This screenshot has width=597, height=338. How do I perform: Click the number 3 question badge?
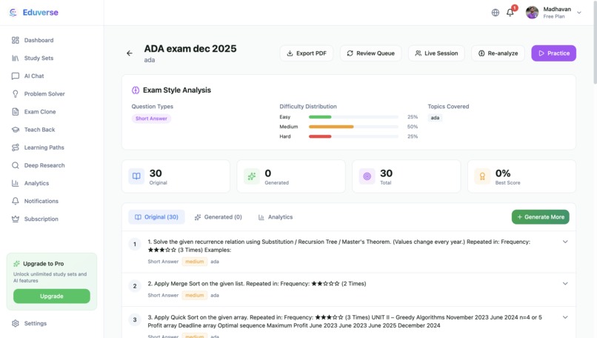[135, 319]
